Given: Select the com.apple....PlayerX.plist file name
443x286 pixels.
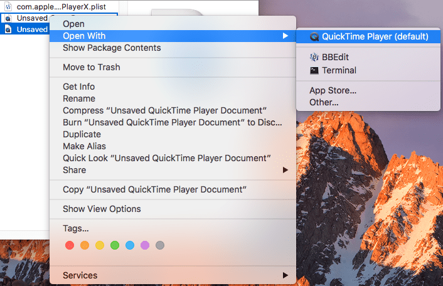Looking at the screenshot, I should 61,6.
